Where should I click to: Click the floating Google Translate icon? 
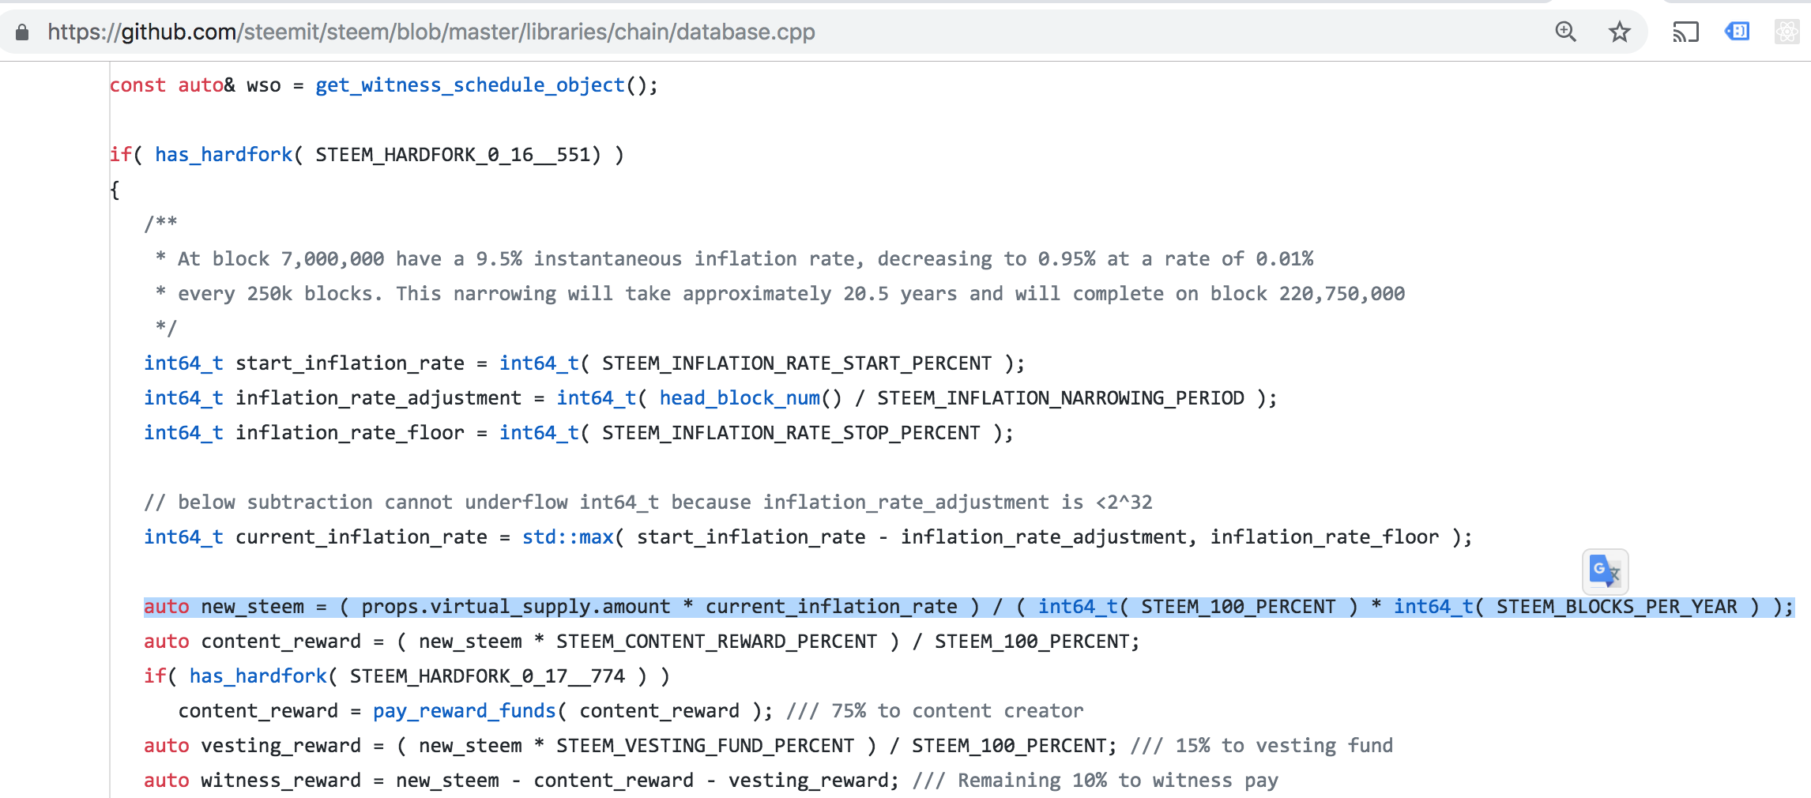pos(1605,570)
